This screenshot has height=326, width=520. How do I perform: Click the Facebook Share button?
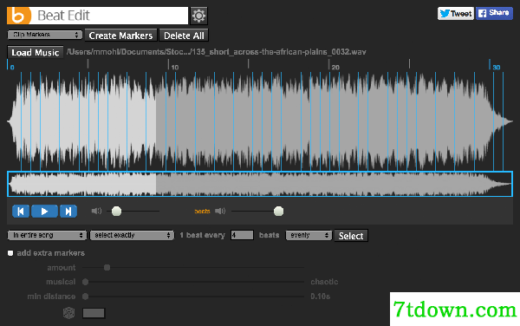click(x=494, y=13)
